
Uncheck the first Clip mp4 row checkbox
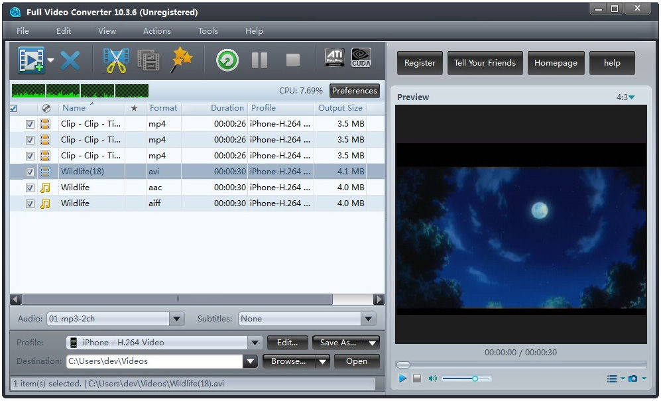point(30,124)
